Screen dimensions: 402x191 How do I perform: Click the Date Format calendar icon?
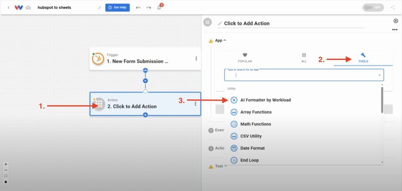click(x=234, y=148)
